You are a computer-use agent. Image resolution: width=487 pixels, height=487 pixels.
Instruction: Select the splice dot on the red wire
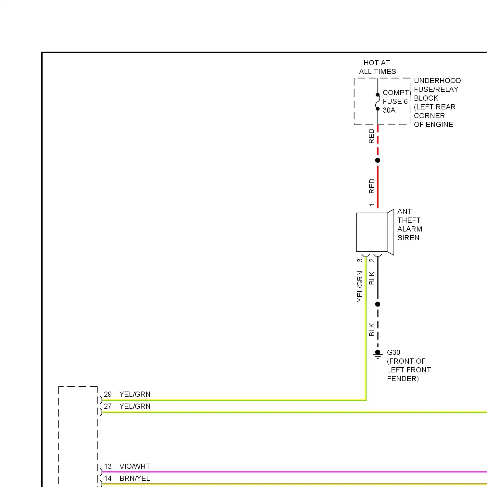click(378, 160)
